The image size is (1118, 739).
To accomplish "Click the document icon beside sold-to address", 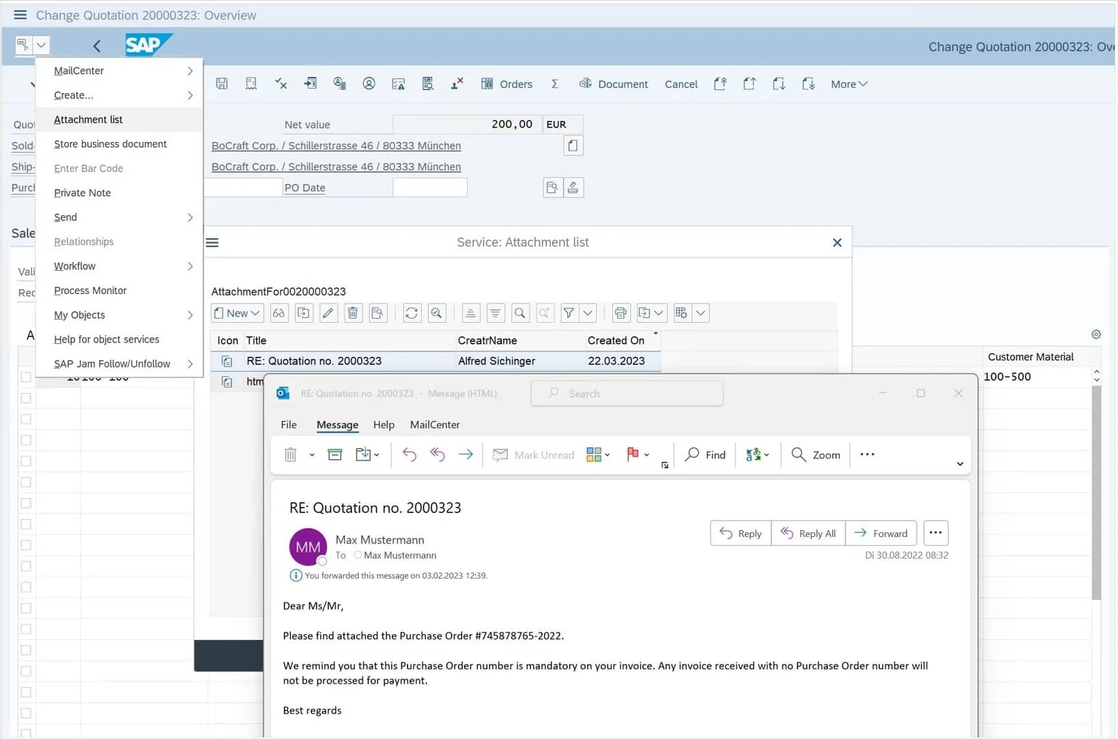I will point(573,145).
